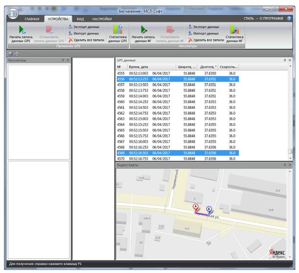Click Статистика данных GPS icon
Viewport: 299px width, 273px height.
(x=117, y=30)
